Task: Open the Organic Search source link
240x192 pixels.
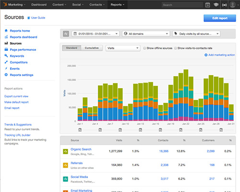Action: [x=81, y=149]
